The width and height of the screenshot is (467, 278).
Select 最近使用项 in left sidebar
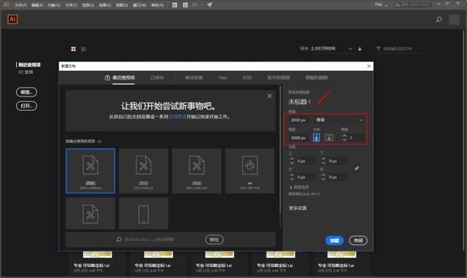(x=29, y=65)
